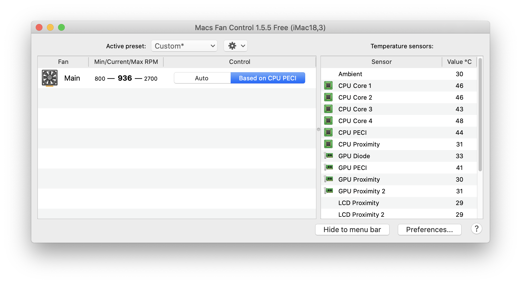The width and height of the screenshot is (521, 284).
Task: Click the CPU Core 1 chip icon
Action: (x=328, y=85)
